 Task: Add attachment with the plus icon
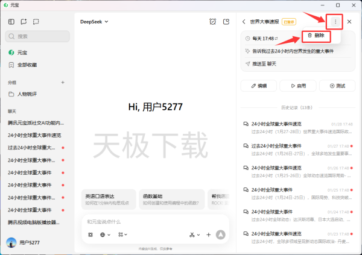pos(209,235)
